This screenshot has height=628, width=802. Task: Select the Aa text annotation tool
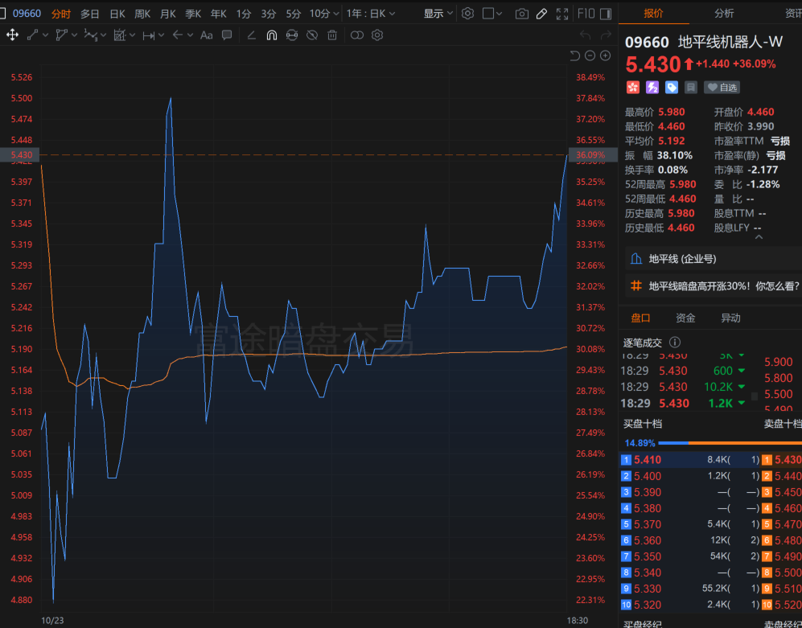pyautogui.click(x=206, y=35)
